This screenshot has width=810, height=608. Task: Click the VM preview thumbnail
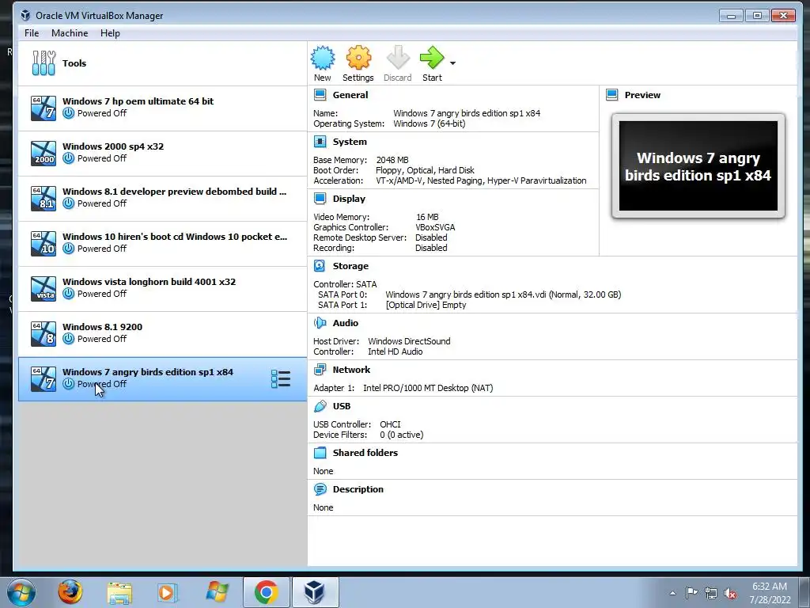click(698, 166)
